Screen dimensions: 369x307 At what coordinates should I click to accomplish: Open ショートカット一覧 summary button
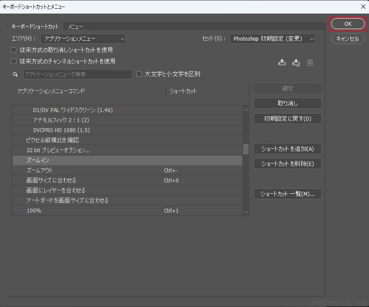(x=287, y=194)
